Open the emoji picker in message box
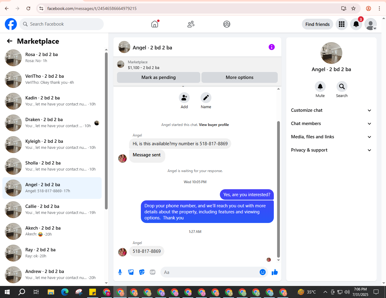 [x=263, y=272]
